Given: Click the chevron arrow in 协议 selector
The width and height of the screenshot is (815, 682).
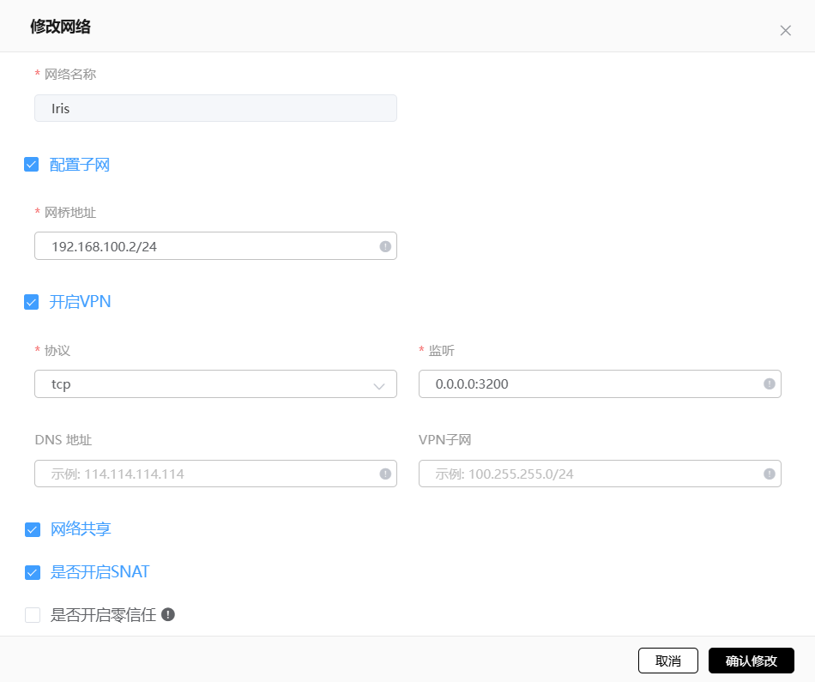Looking at the screenshot, I should (x=379, y=385).
